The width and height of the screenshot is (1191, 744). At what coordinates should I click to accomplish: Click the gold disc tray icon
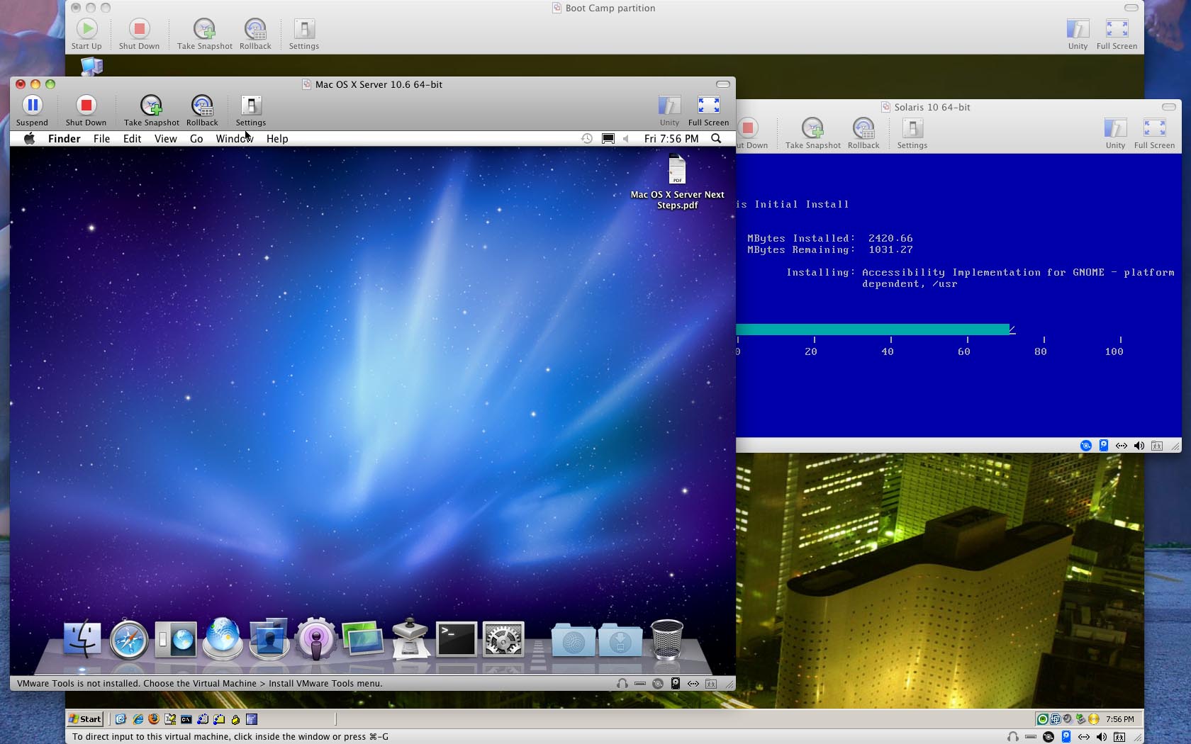1093,719
